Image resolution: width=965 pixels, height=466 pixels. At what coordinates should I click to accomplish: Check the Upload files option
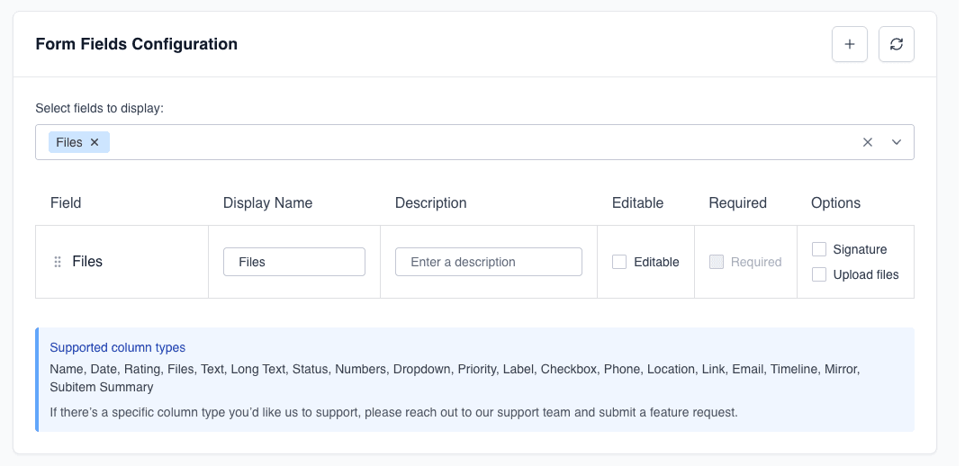(x=819, y=274)
